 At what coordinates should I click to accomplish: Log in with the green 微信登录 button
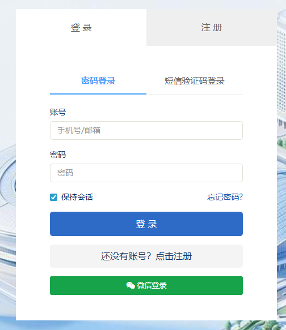point(146,286)
